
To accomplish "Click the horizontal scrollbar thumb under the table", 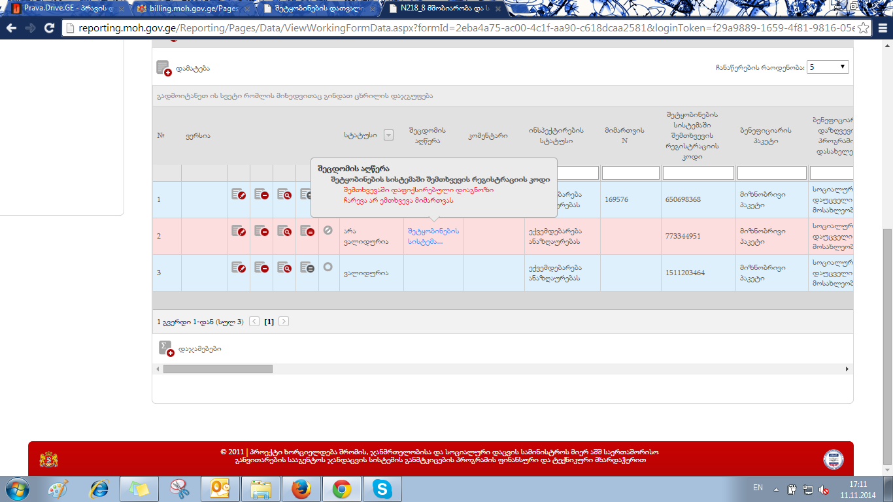I will [218, 369].
